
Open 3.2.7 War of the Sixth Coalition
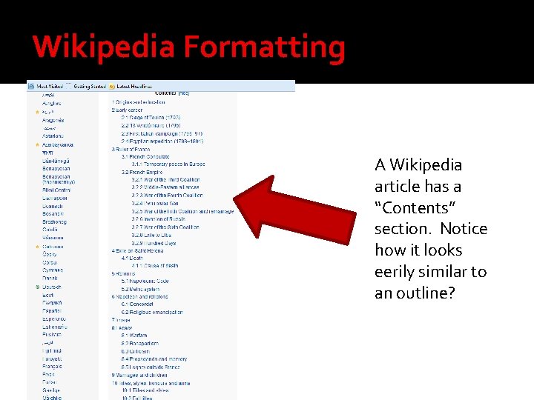pos(165,227)
